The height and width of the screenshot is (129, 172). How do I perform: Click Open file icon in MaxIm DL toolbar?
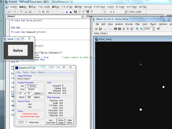(x=96, y=29)
